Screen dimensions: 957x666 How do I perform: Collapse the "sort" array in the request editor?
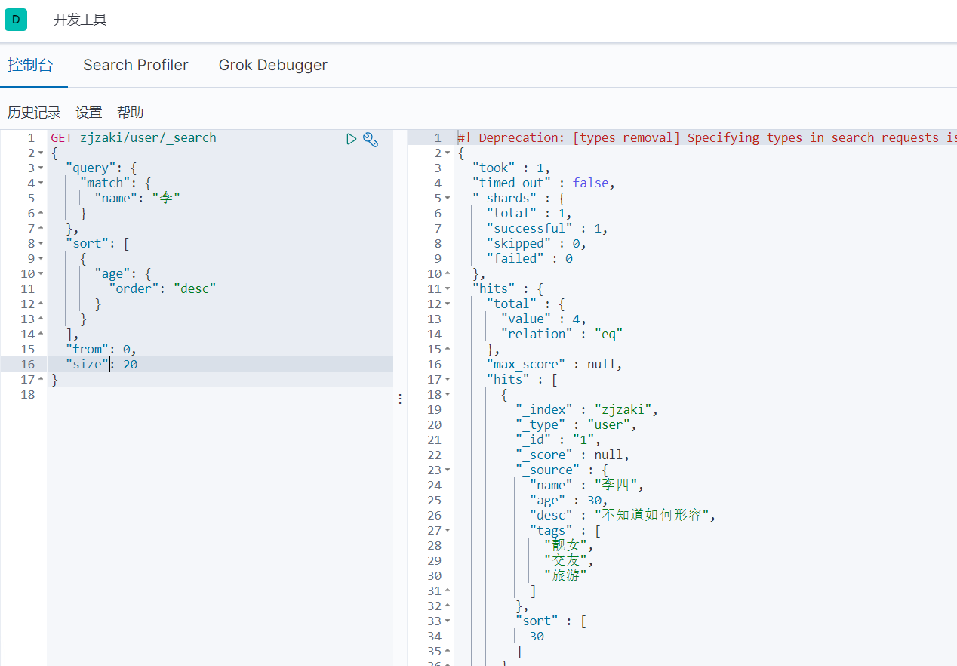[41, 244]
